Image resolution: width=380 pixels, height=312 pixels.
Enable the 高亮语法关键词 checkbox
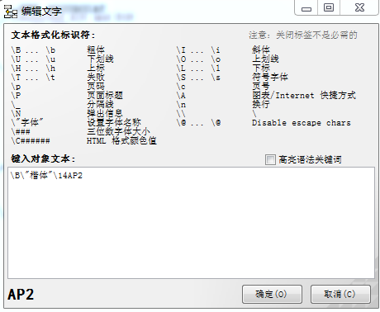[x=270, y=159]
